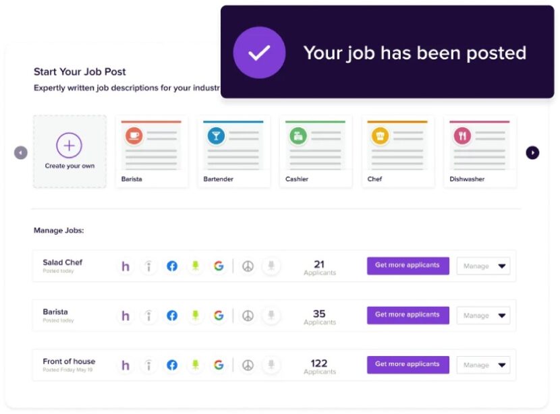Select the Create your own job card

click(x=69, y=150)
